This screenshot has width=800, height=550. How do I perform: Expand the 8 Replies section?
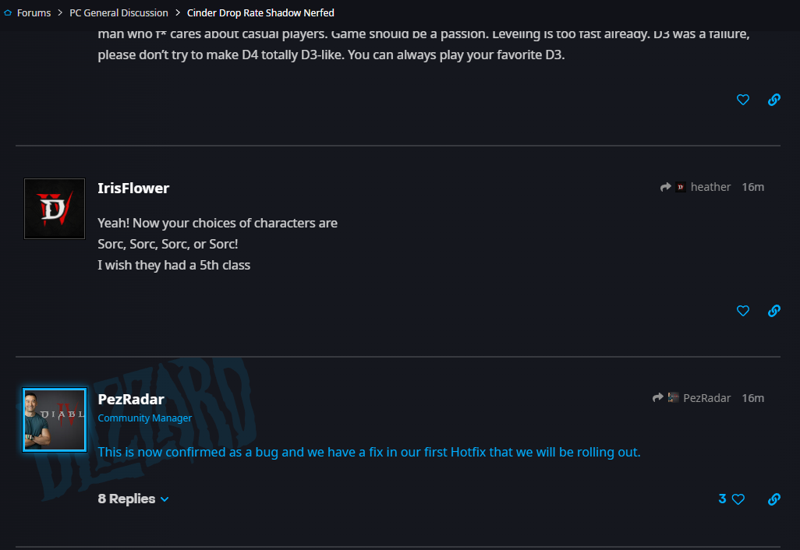tap(133, 499)
